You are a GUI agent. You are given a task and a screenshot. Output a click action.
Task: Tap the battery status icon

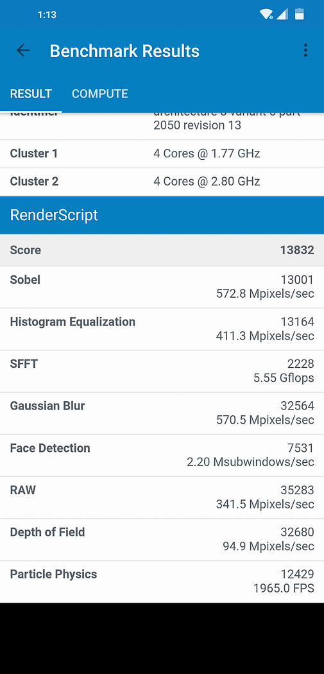300,14
